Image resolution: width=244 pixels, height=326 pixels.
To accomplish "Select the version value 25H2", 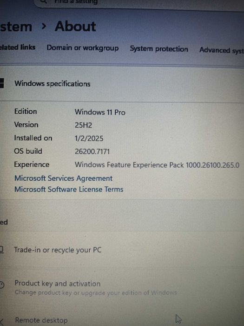I will pyautogui.click(x=83, y=125).
